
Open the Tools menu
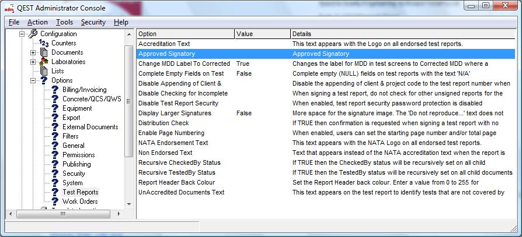[64, 22]
